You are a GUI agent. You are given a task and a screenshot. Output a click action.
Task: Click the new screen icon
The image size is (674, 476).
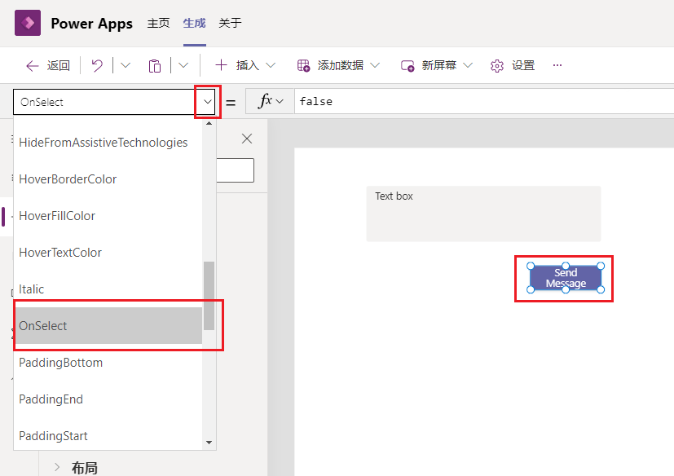(407, 66)
